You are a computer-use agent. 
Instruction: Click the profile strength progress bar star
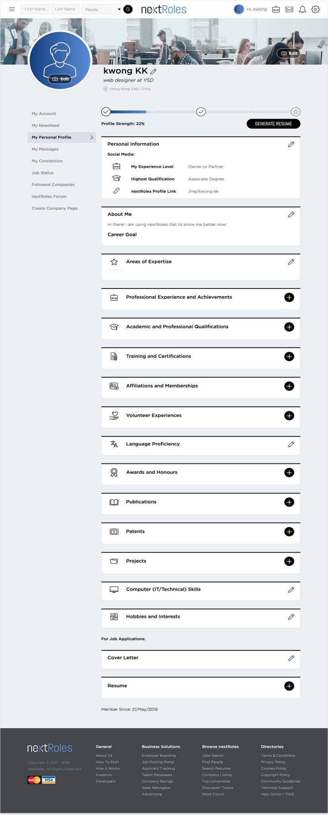(x=295, y=112)
